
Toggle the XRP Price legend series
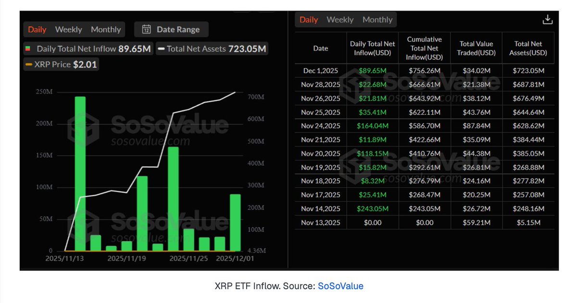click(x=29, y=64)
